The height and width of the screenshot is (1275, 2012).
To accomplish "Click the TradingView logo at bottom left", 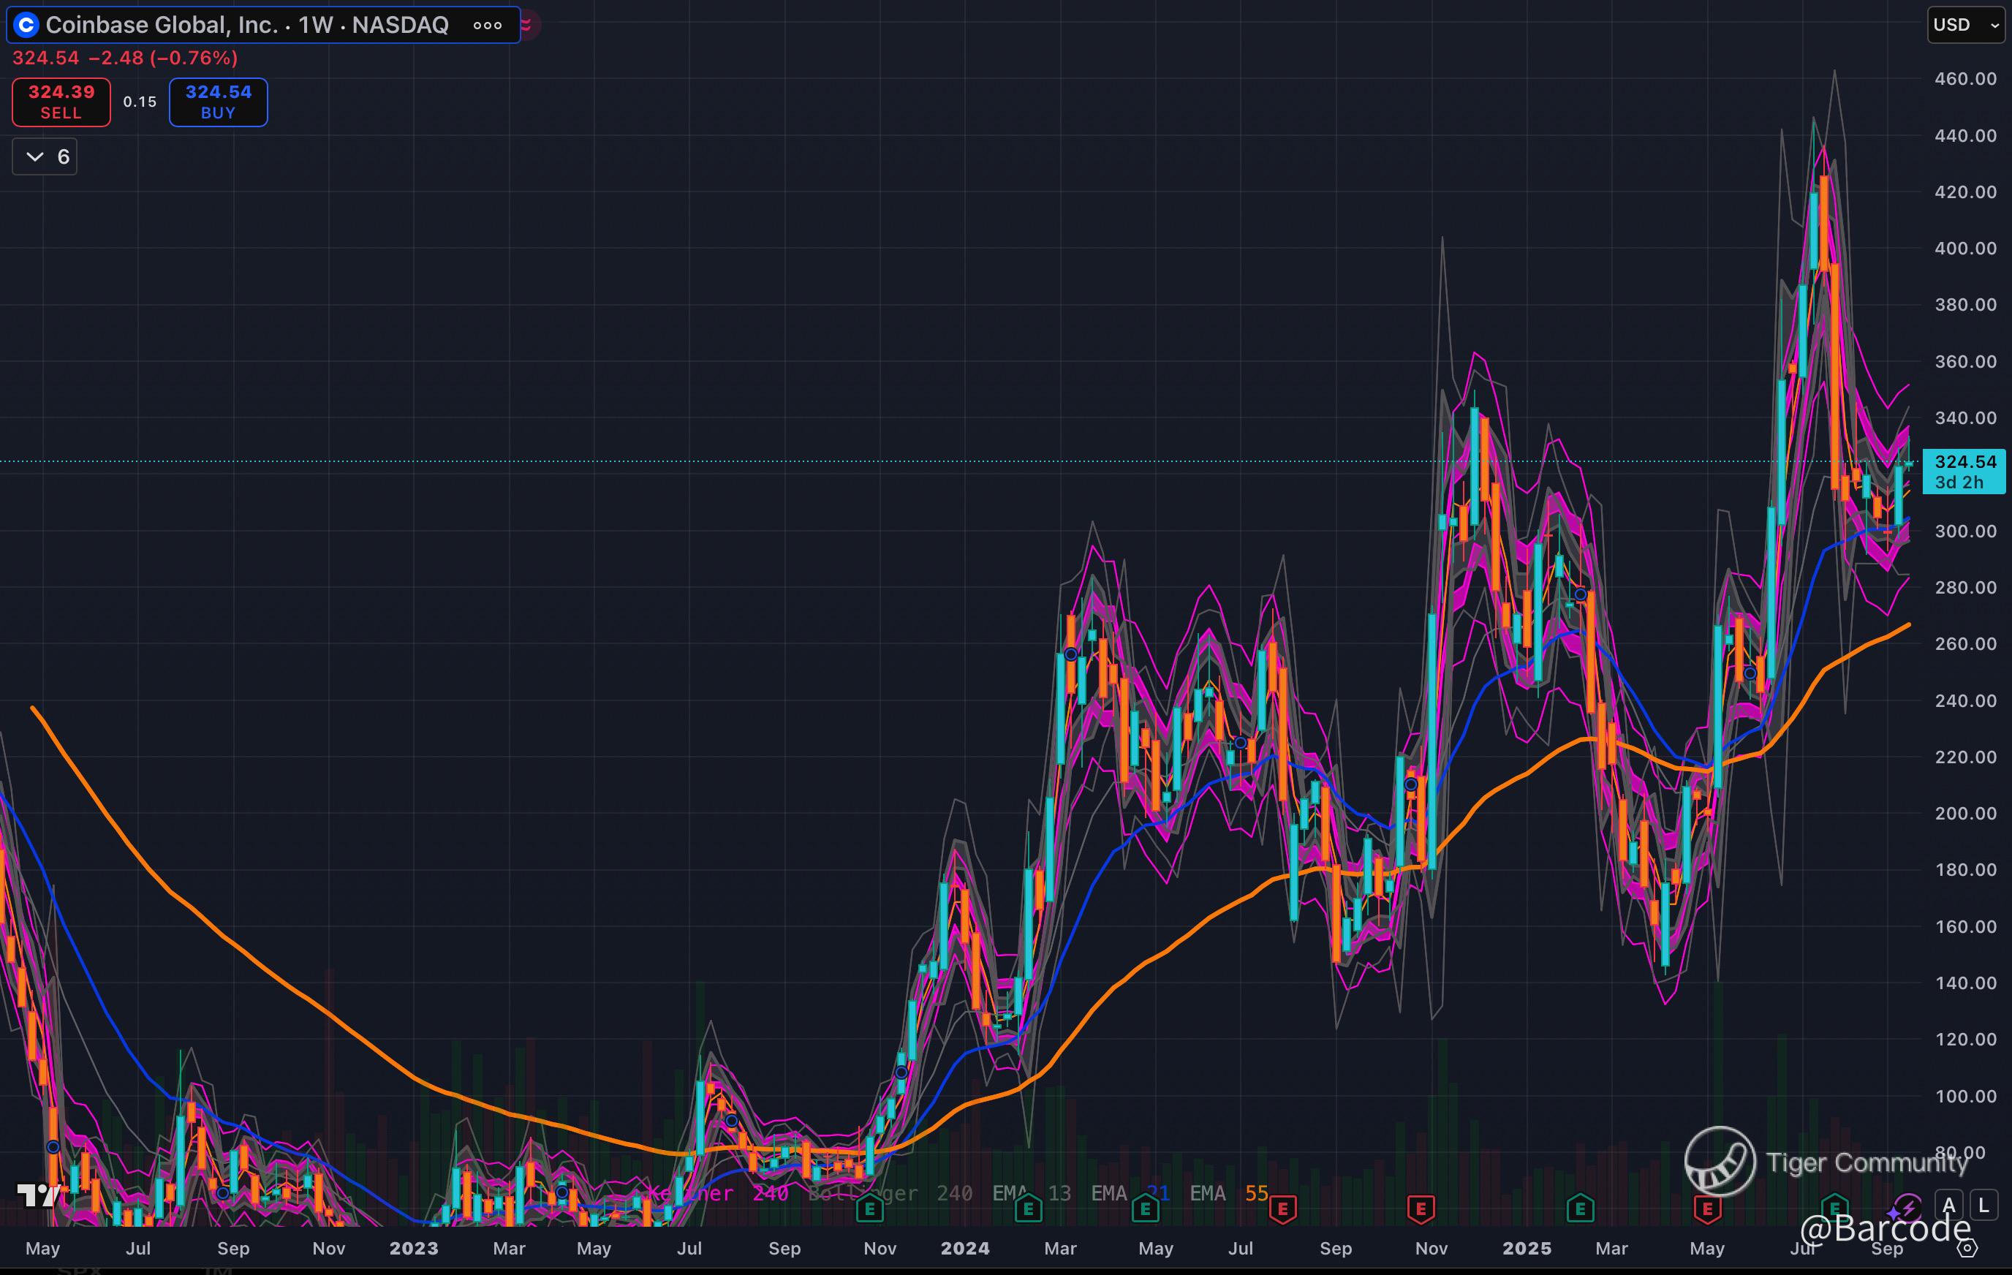I will [39, 1195].
